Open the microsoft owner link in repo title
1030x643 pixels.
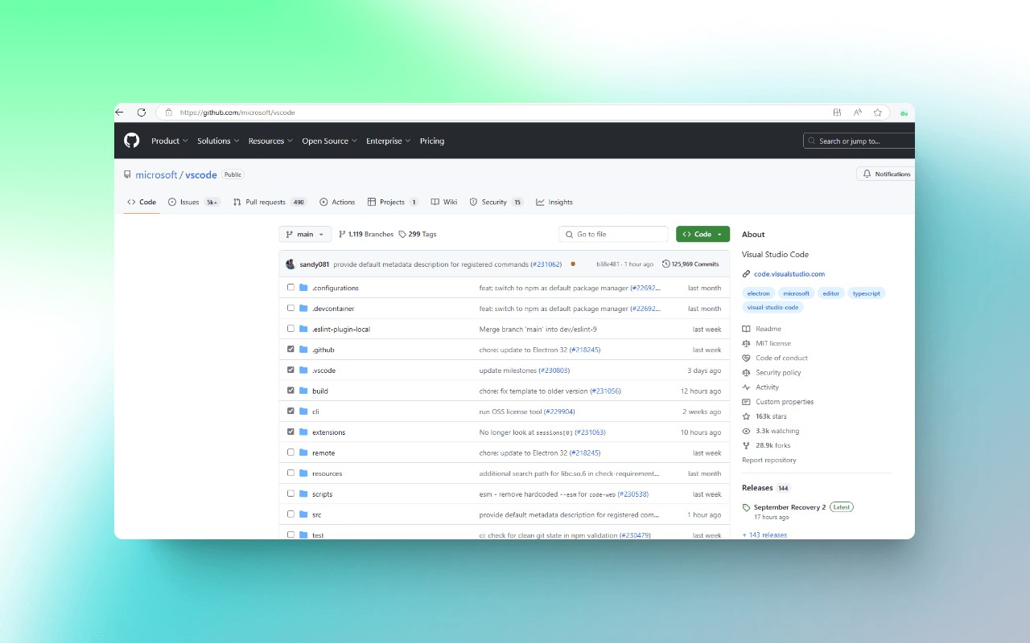[x=156, y=174]
